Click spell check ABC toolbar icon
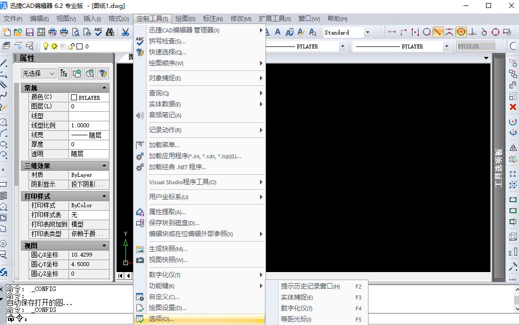519x325 pixels. 98,32
